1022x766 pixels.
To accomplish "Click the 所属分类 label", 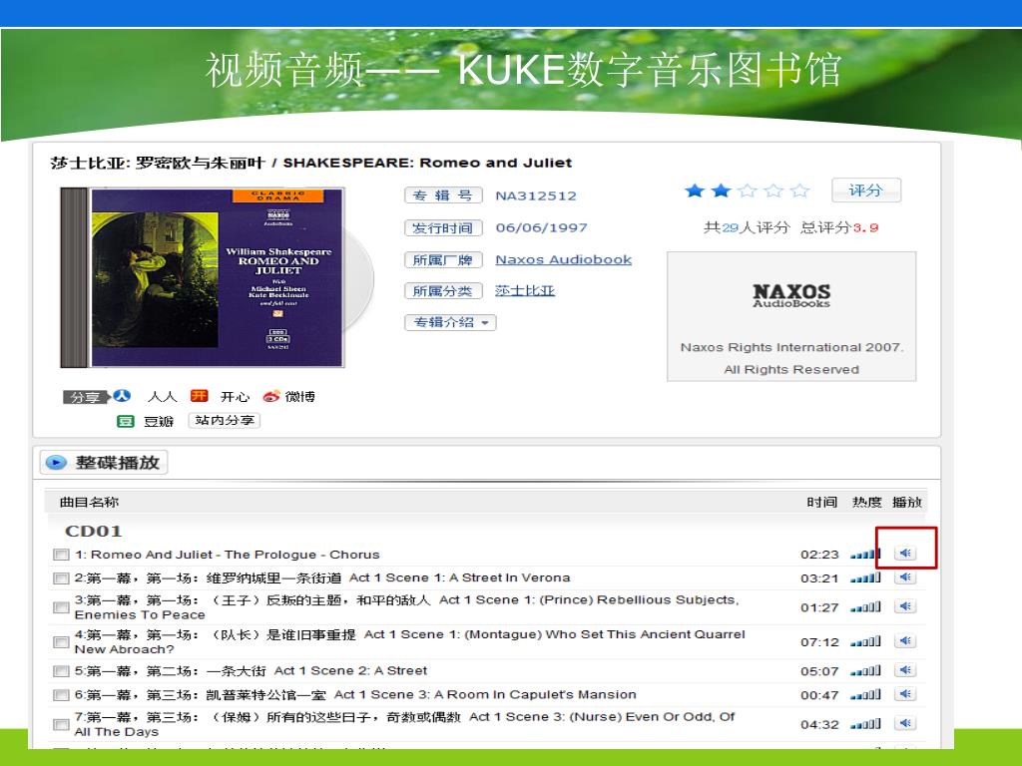I will click(443, 291).
